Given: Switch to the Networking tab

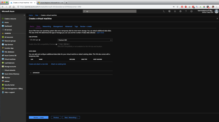Looking at the screenshot, I should coord(47,26).
